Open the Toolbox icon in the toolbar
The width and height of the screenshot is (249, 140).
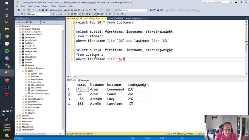coord(158,10)
